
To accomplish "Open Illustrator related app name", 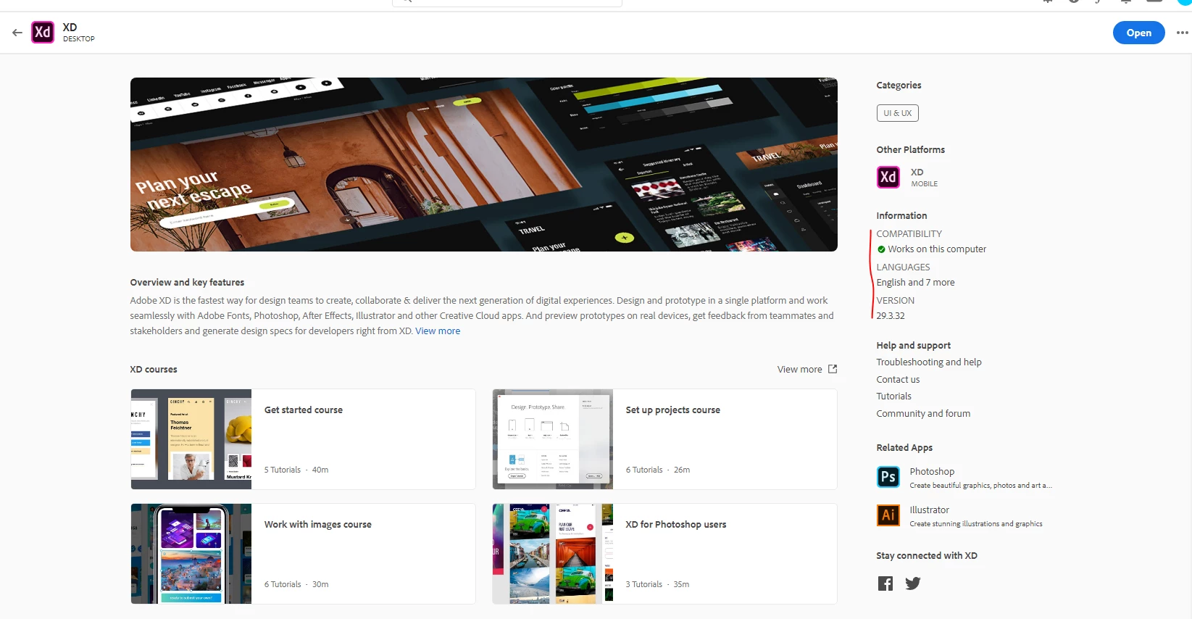I will [x=929, y=510].
